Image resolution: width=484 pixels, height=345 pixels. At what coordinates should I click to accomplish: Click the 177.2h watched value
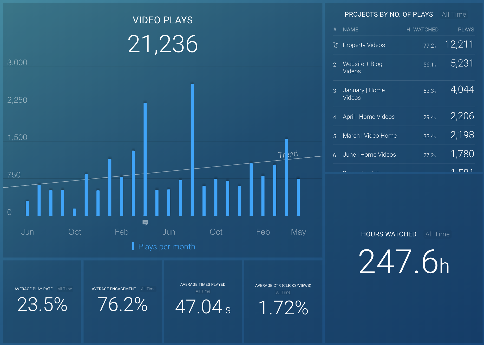click(428, 46)
